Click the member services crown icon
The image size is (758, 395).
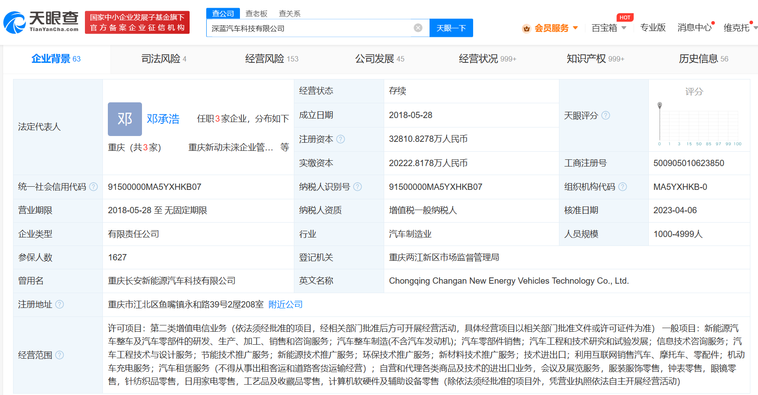tap(526, 29)
